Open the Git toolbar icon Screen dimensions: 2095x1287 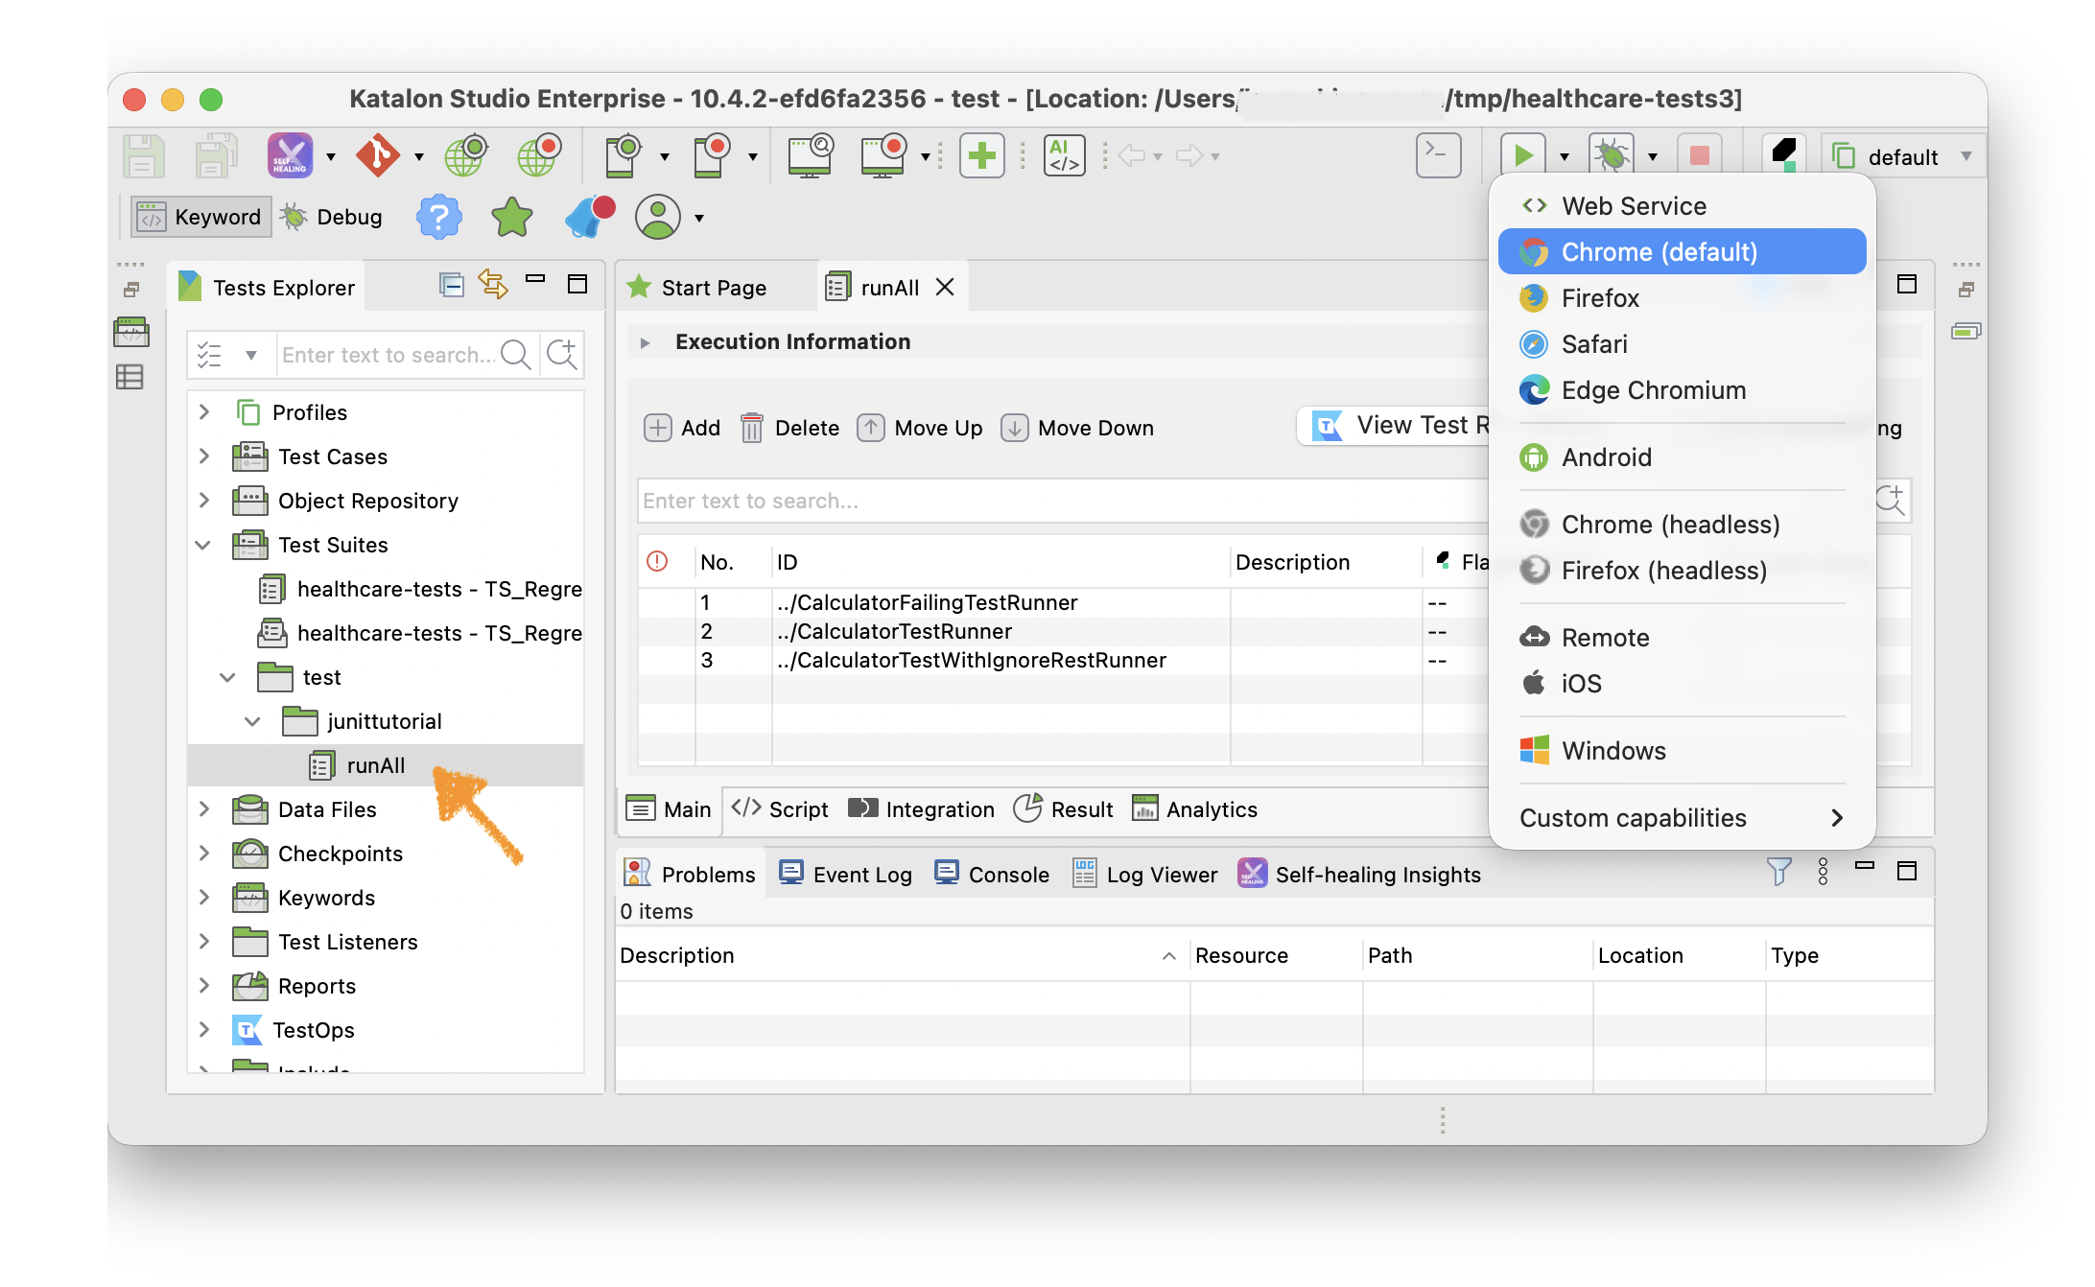click(377, 155)
